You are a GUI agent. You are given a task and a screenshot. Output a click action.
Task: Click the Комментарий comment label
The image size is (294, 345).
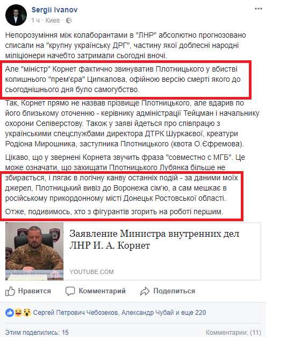pyautogui.click(x=102, y=291)
